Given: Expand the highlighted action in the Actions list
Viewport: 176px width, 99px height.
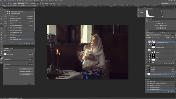Looking at the screenshot, I should click(x=9, y=39).
